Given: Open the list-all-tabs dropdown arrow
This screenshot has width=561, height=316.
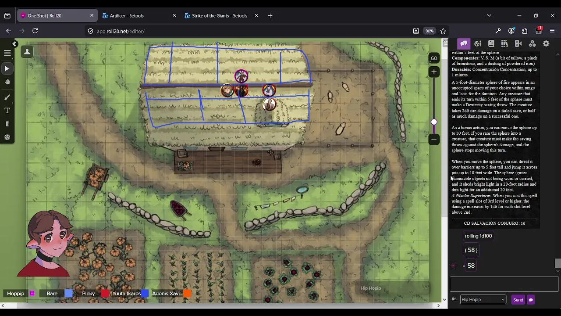Looking at the screenshot, I should (x=489, y=16).
